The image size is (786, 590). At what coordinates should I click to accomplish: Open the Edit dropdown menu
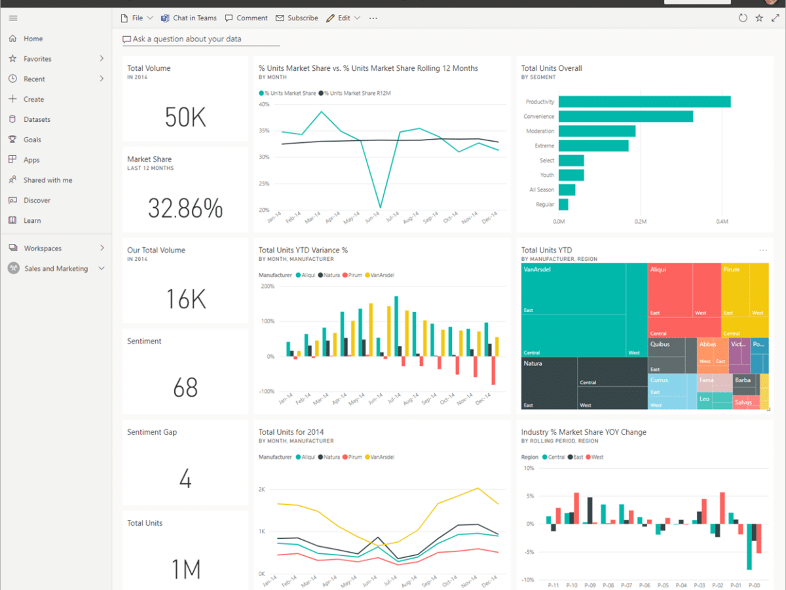(x=343, y=18)
